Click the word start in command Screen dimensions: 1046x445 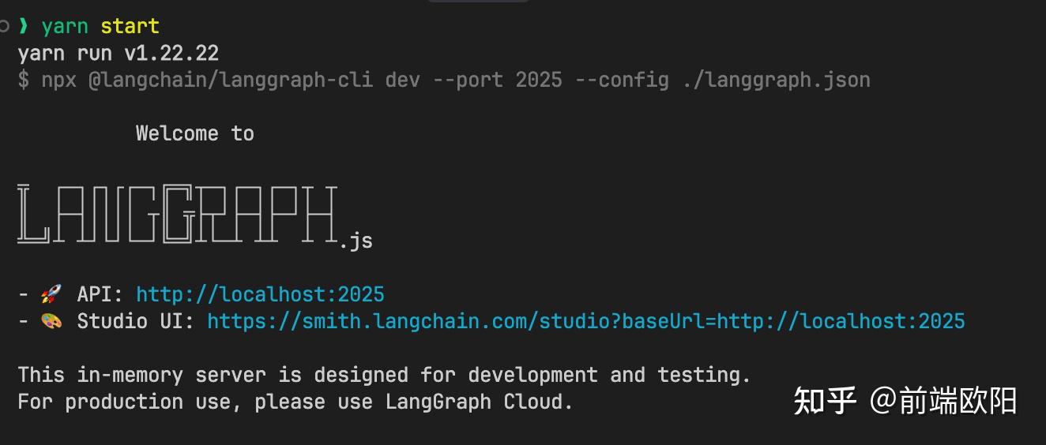[x=130, y=26]
